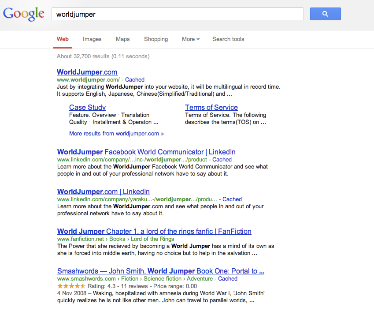Click the Adventure breadcrumb under Smashwords

point(200,279)
